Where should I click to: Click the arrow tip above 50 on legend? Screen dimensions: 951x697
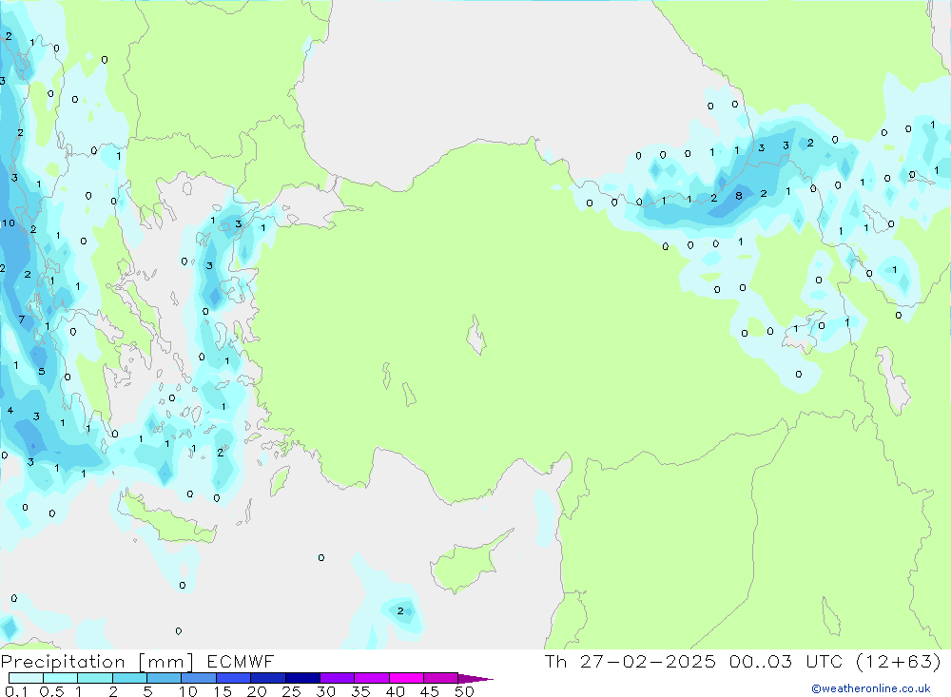point(475,679)
